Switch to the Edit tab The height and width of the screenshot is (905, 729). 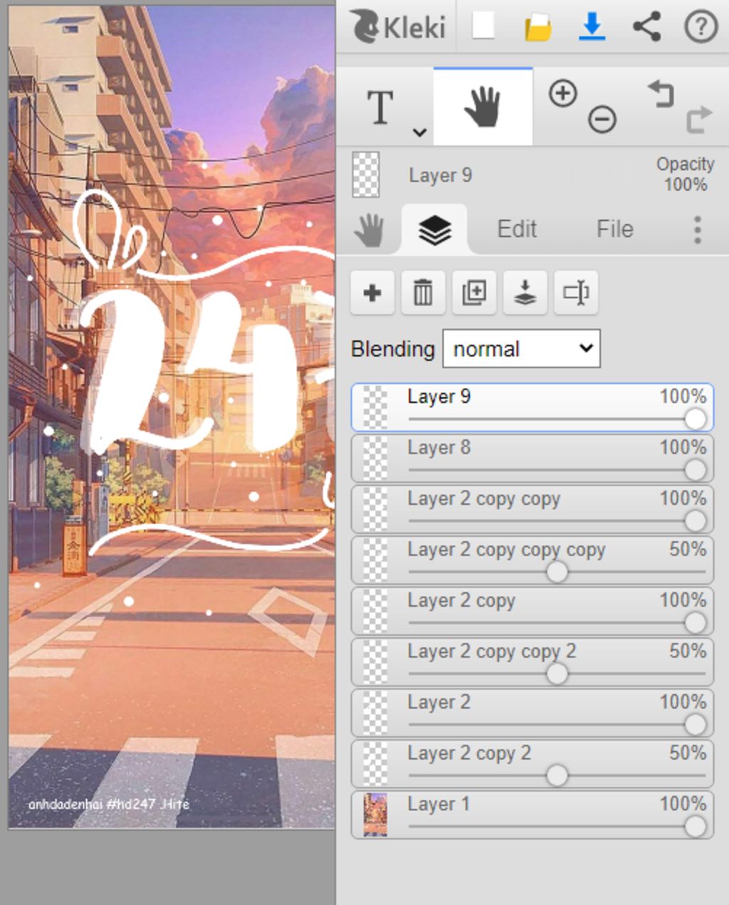516,229
